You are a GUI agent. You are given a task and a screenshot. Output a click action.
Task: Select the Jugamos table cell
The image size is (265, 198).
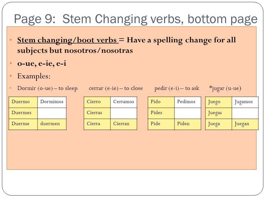(x=245, y=102)
